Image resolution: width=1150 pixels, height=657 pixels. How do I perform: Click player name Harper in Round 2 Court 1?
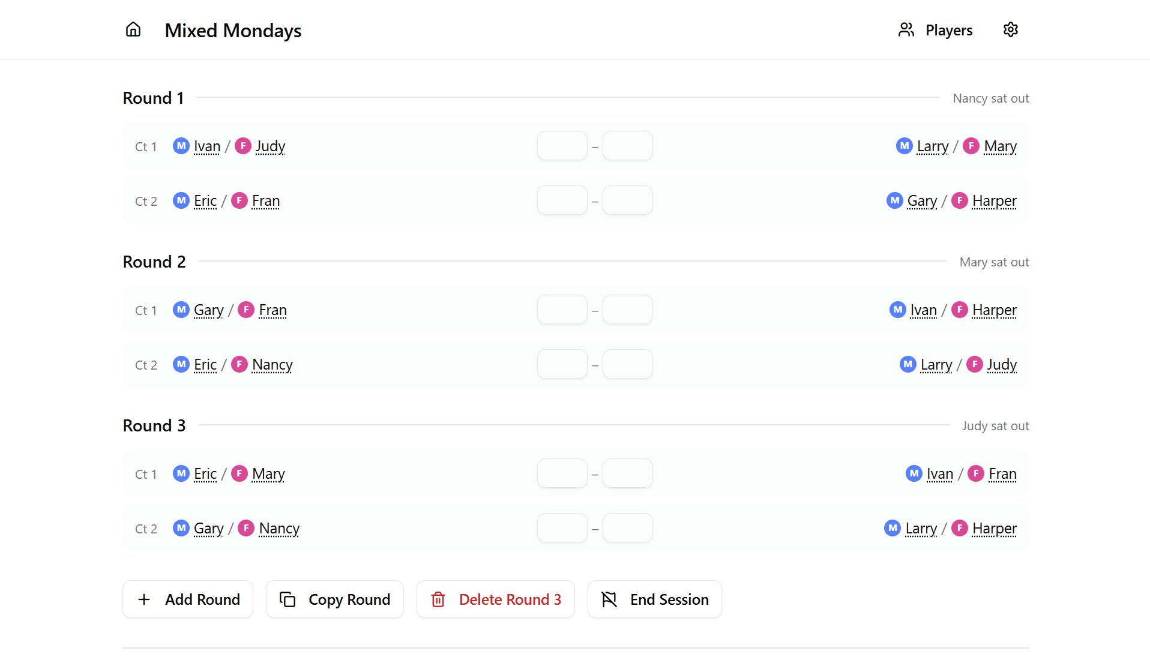[994, 310]
